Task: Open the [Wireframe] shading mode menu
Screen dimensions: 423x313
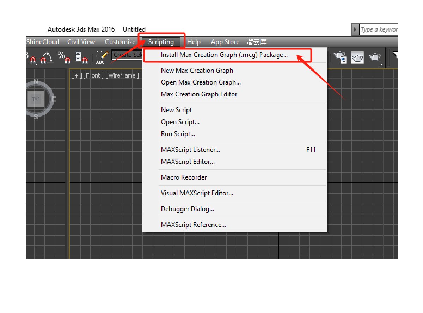Action: (x=122, y=76)
